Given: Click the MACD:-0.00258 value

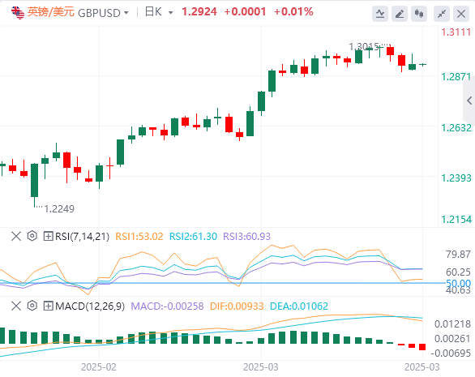Looking at the screenshot, I should coord(167,306).
